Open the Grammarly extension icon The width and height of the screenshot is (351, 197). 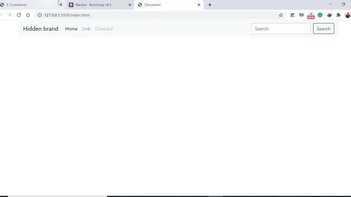320,15
